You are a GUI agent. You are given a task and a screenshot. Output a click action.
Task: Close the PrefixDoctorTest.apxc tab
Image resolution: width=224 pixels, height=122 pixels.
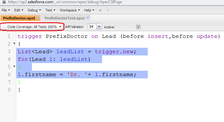tap(88, 18)
